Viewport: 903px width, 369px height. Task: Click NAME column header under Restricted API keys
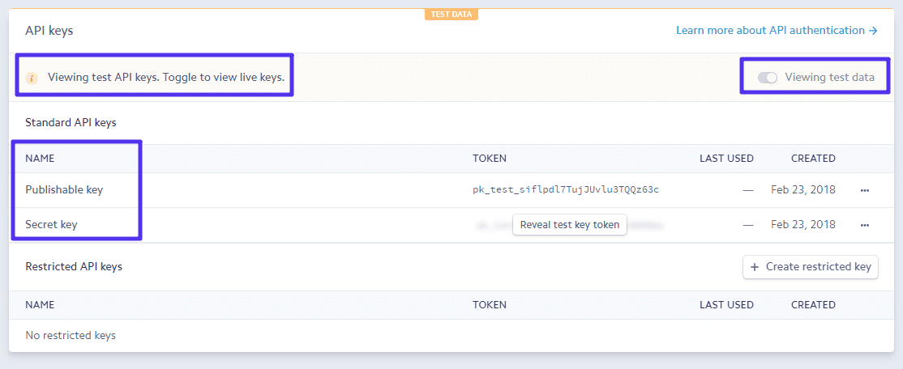click(40, 305)
